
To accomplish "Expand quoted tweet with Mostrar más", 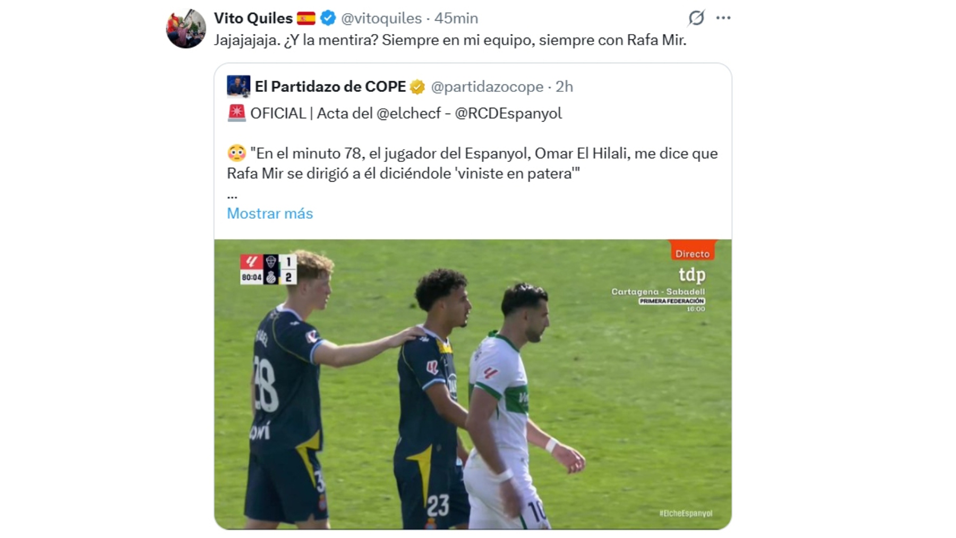I will click(270, 214).
